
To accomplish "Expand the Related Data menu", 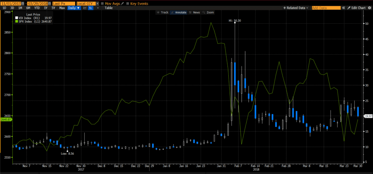I will click(x=295, y=8).
